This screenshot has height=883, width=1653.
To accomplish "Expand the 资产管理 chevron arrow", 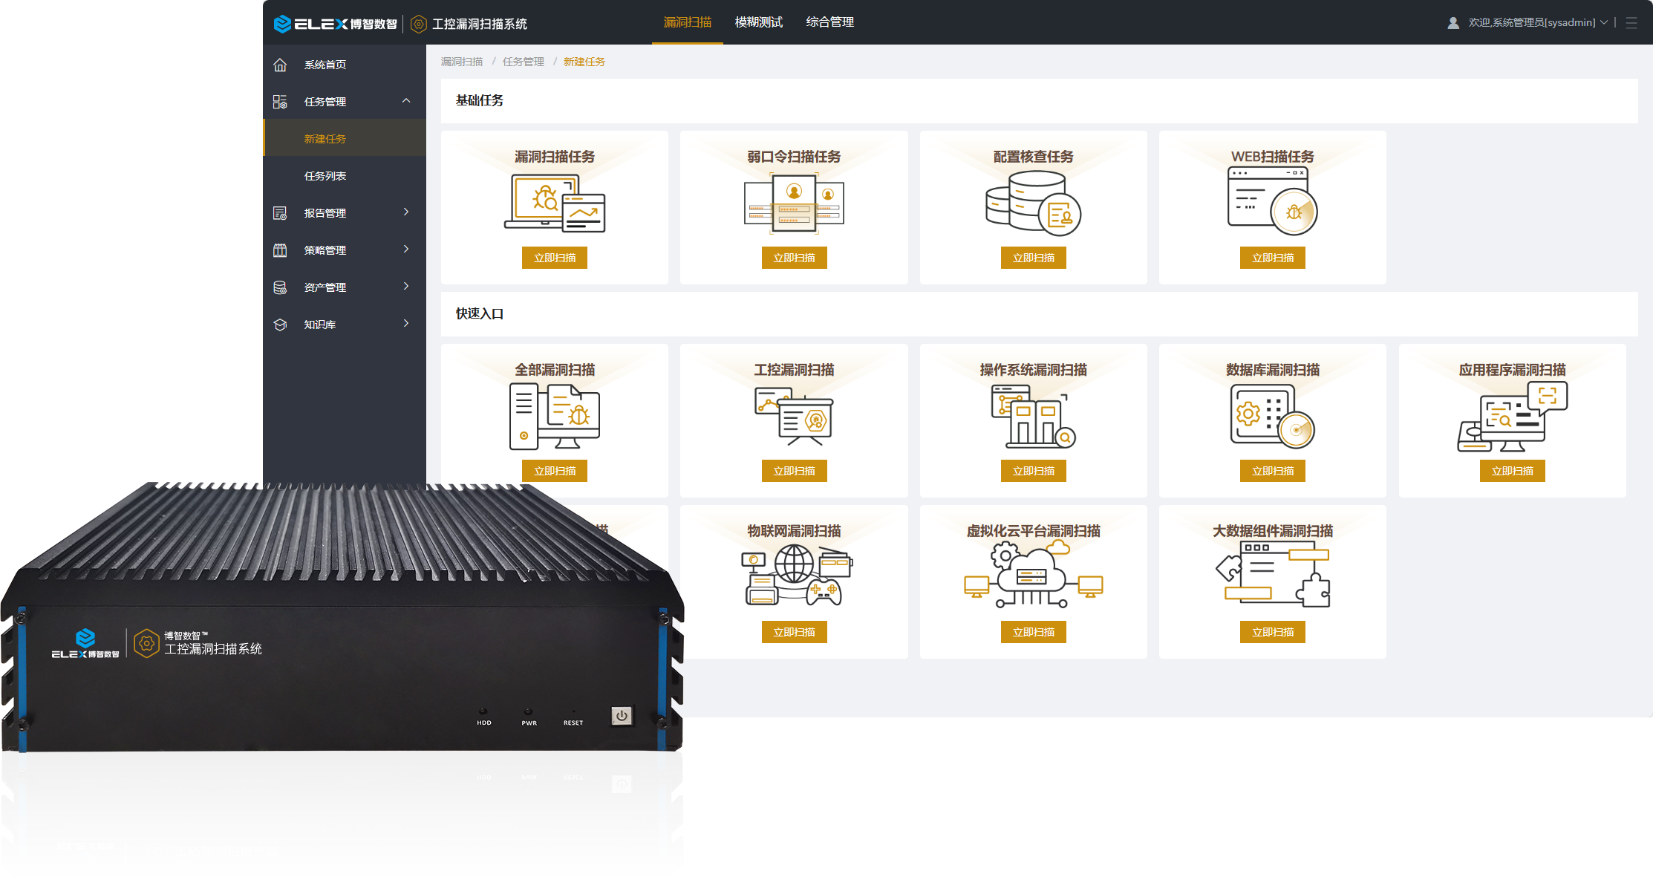I will pos(406,287).
